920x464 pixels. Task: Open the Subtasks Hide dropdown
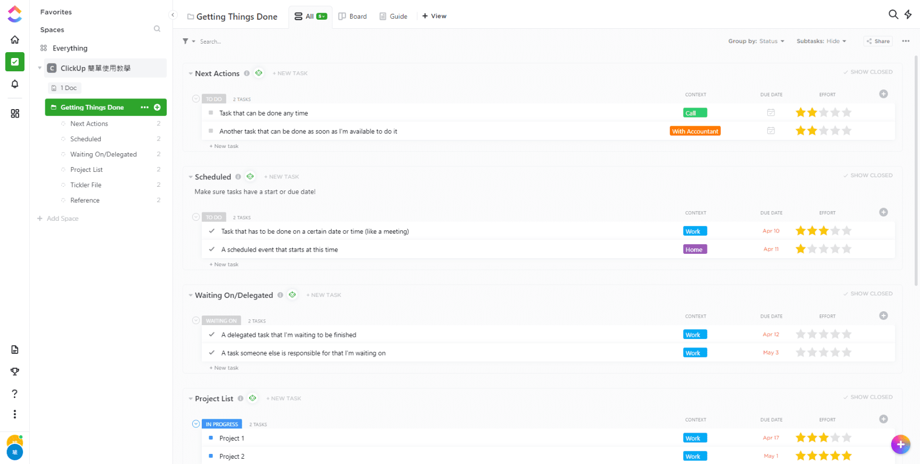[821, 41]
